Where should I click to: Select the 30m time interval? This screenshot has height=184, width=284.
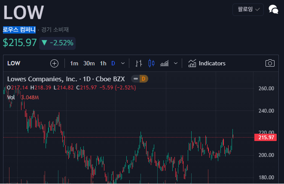[89, 64]
